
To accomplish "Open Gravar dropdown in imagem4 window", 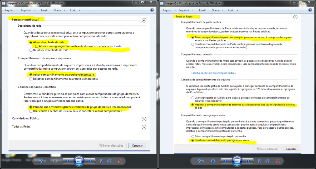I will 59,10.
